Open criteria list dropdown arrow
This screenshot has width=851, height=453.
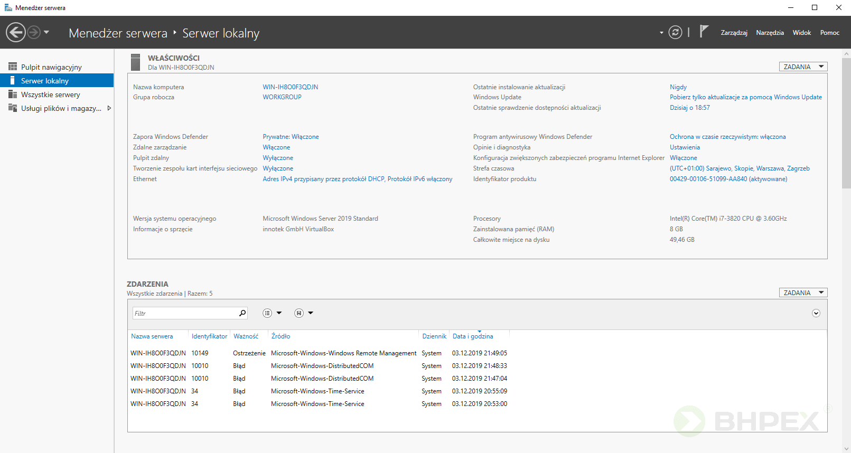[279, 313]
